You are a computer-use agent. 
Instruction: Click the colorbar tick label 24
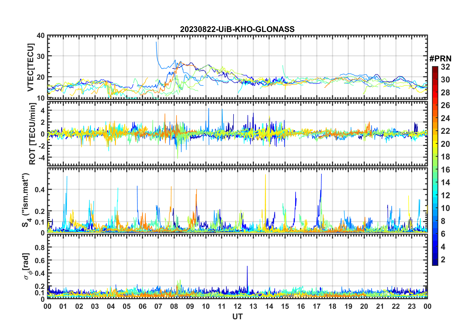click(x=445, y=118)
